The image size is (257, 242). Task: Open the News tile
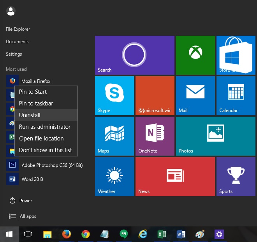pyautogui.click(x=175, y=177)
